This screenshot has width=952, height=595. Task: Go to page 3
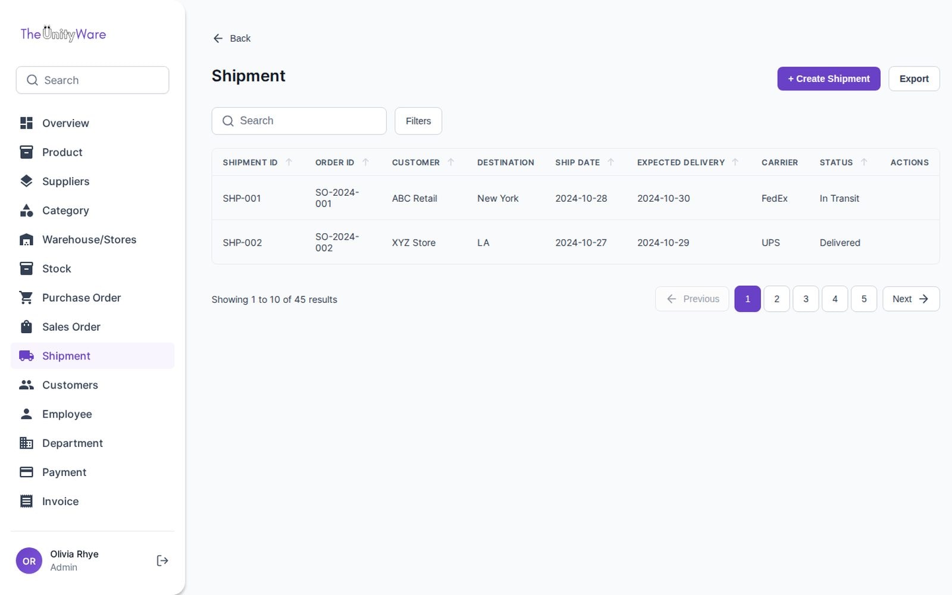pyautogui.click(x=806, y=299)
